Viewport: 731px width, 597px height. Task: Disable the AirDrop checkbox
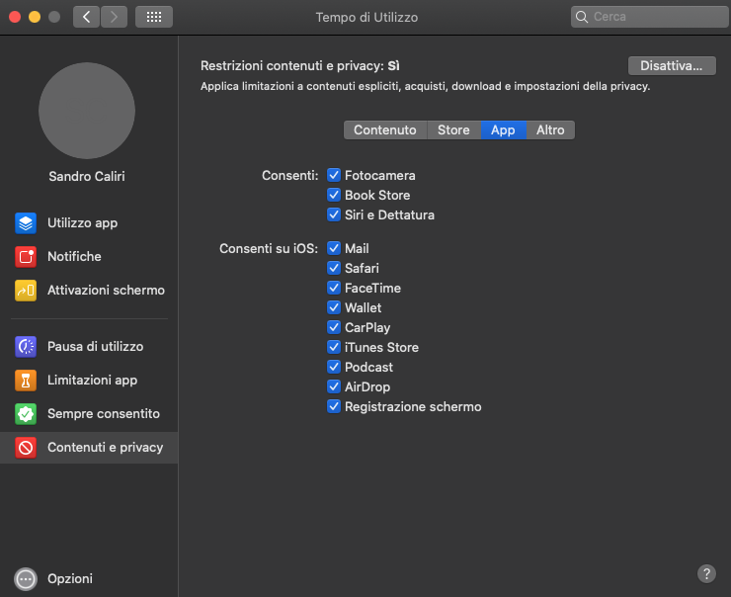(x=334, y=386)
